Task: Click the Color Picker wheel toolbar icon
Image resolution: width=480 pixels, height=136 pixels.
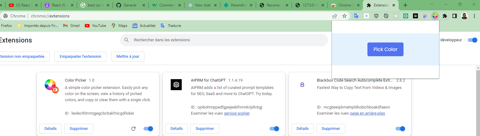Action: [x=435, y=16]
